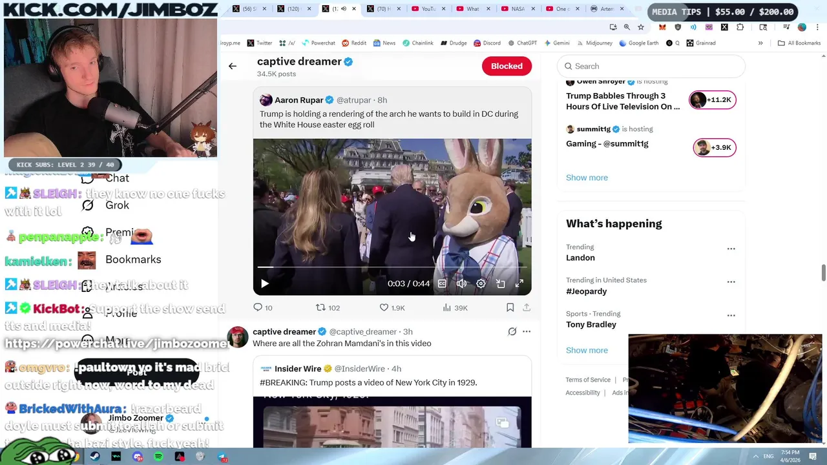Expand the video to fullscreen
Image resolution: width=827 pixels, height=465 pixels.
tap(519, 284)
